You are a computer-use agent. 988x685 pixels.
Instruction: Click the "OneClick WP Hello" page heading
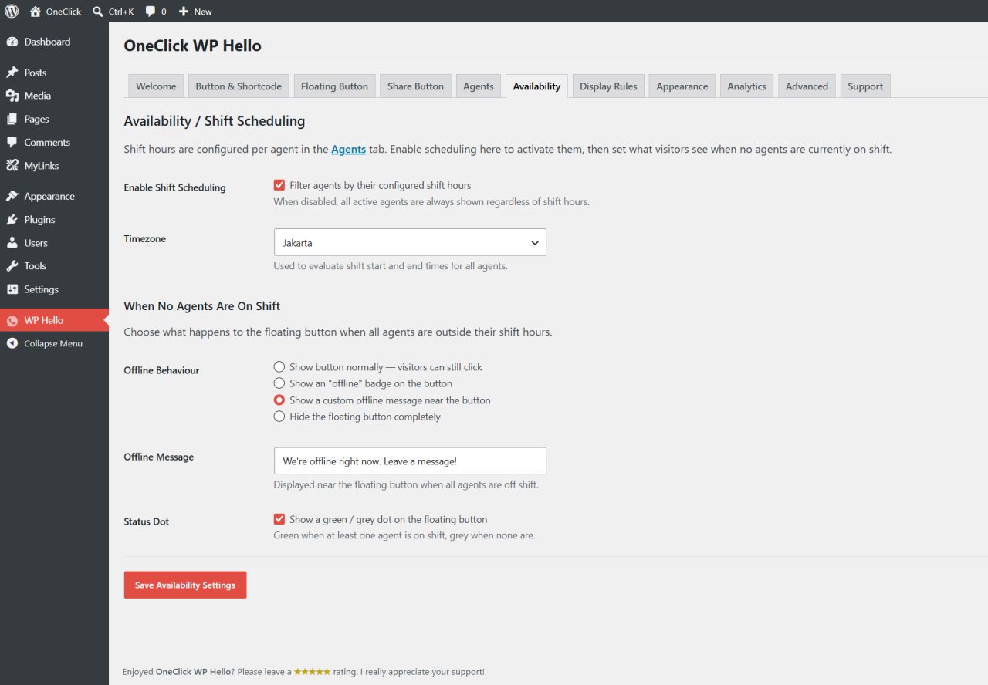pyautogui.click(x=193, y=46)
